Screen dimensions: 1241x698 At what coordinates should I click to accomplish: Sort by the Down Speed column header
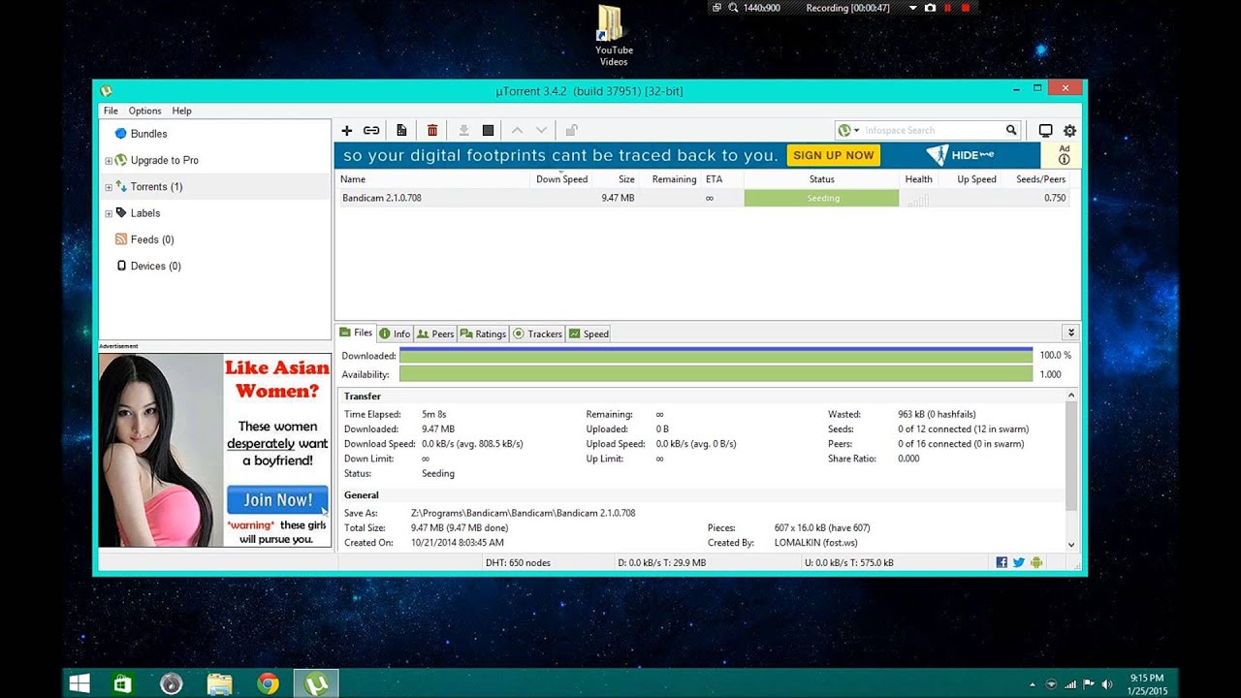(561, 179)
